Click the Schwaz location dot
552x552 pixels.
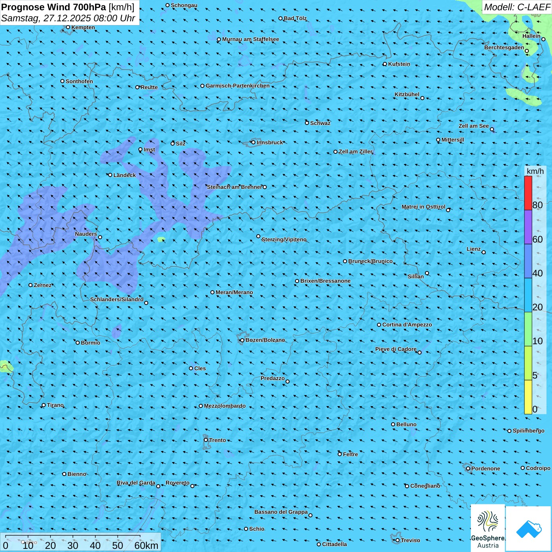[x=307, y=123]
